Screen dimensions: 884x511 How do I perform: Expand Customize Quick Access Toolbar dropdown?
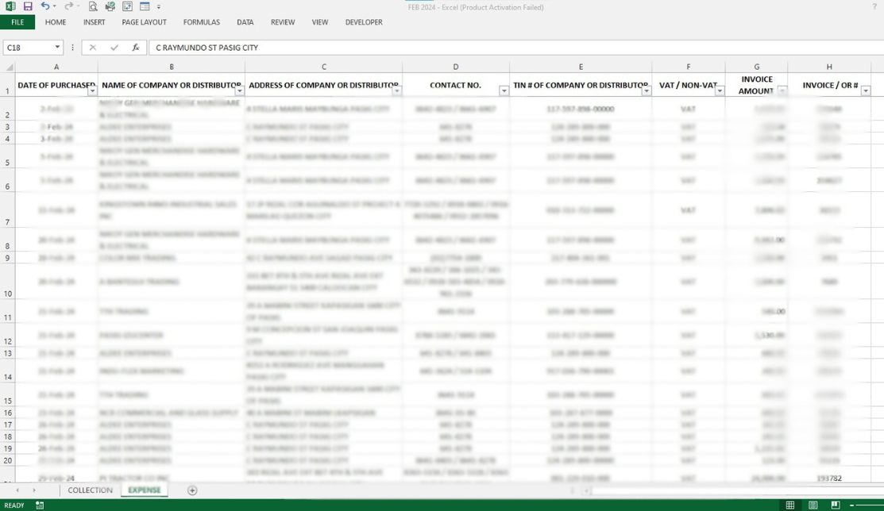[158, 7]
